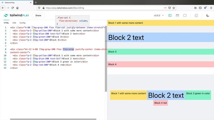Click the green Block 3 bar in preview
The width and height of the screenshot is (214, 120).
click(x=160, y=52)
